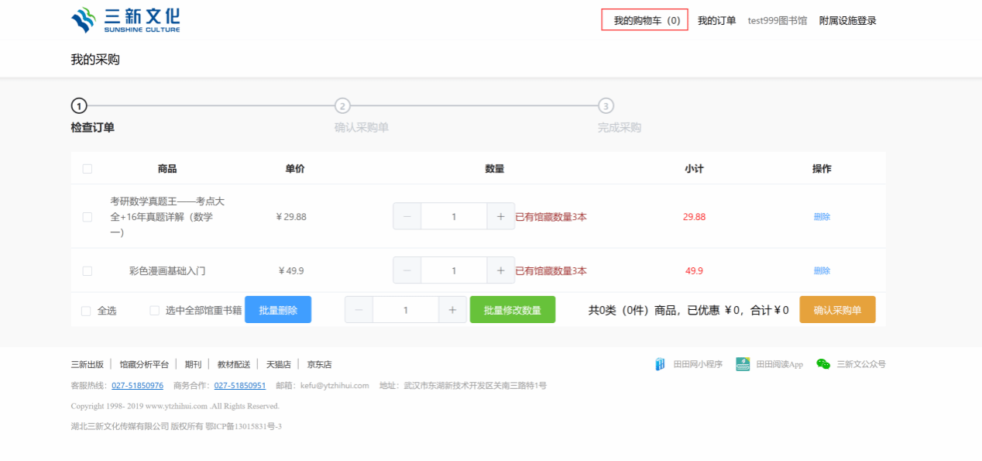Click the quantity field for 彩色漫画基础入门
Viewport: 982px width, 461px height.
click(454, 270)
